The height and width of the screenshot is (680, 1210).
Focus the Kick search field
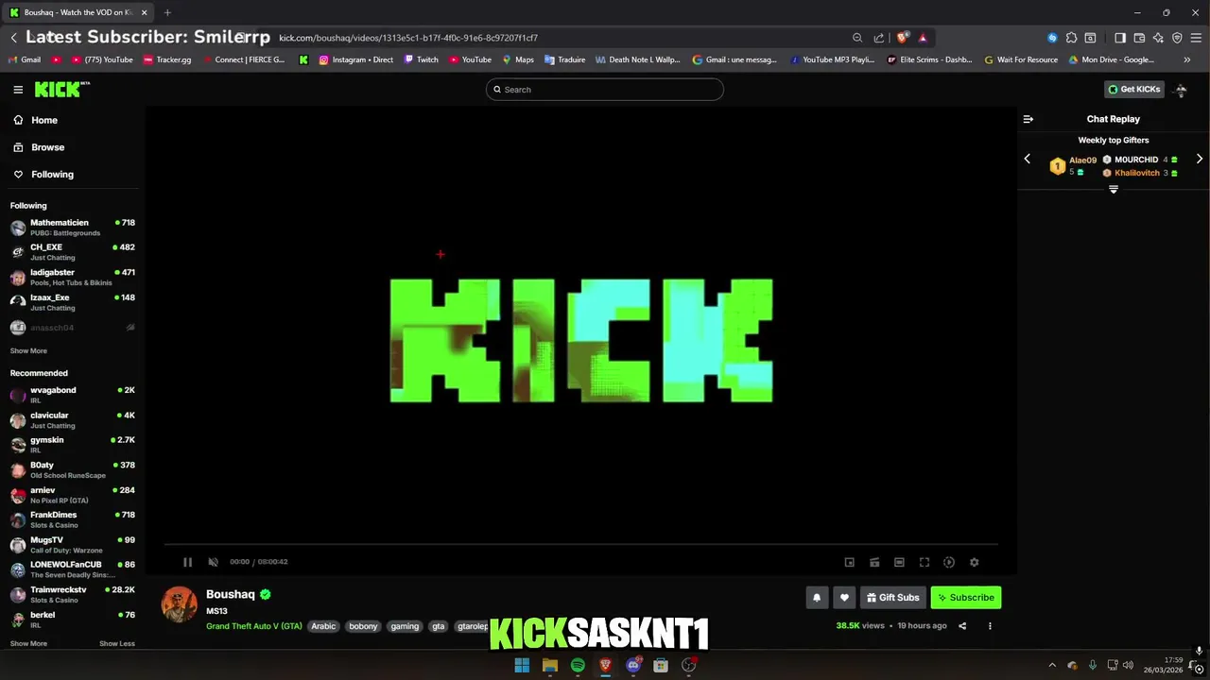coord(605,90)
